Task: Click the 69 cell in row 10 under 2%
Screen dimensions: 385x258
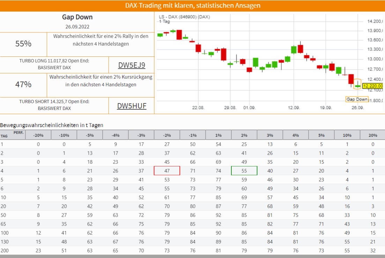Action: (x=244, y=197)
